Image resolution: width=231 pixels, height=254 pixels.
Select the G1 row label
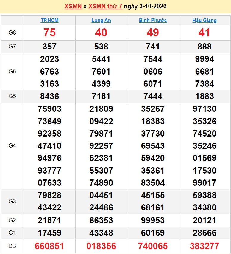(12, 233)
